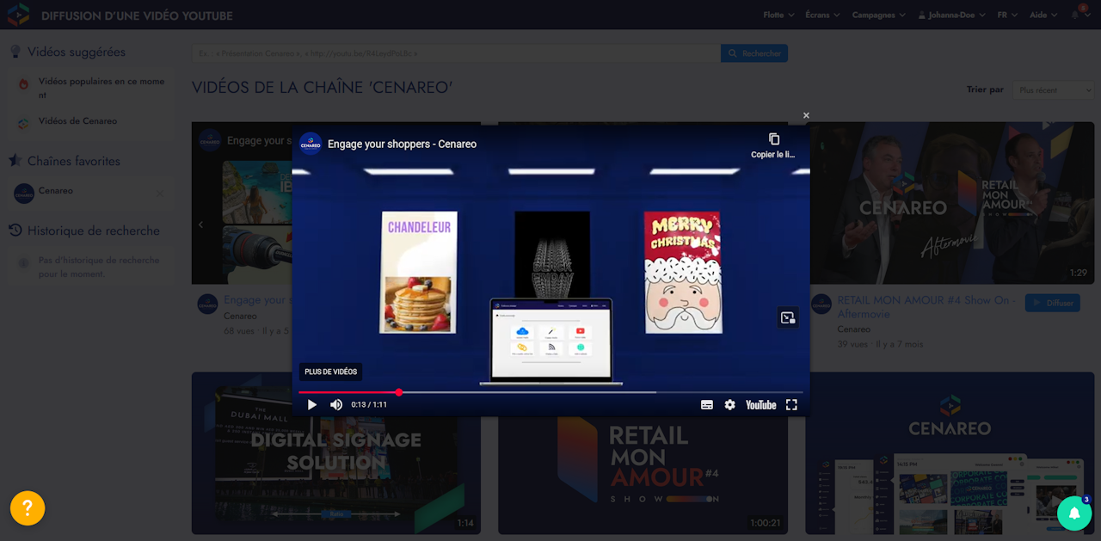Click the Rechercher search button
The height and width of the screenshot is (541, 1101).
click(x=754, y=53)
